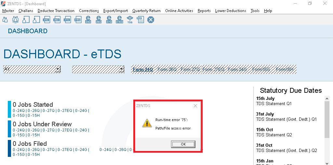The height and width of the screenshot is (165, 333).
Task: Click 'TDS Statement (Govt. Dedt.) Q2' text
Action: [286, 151]
